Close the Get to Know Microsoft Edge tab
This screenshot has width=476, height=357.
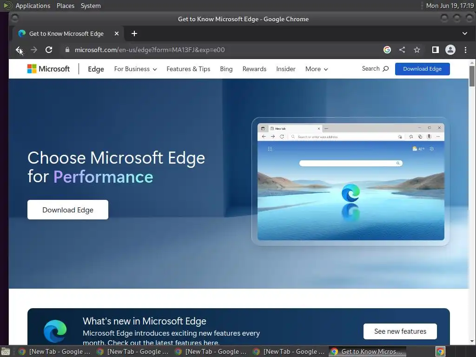click(x=117, y=33)
